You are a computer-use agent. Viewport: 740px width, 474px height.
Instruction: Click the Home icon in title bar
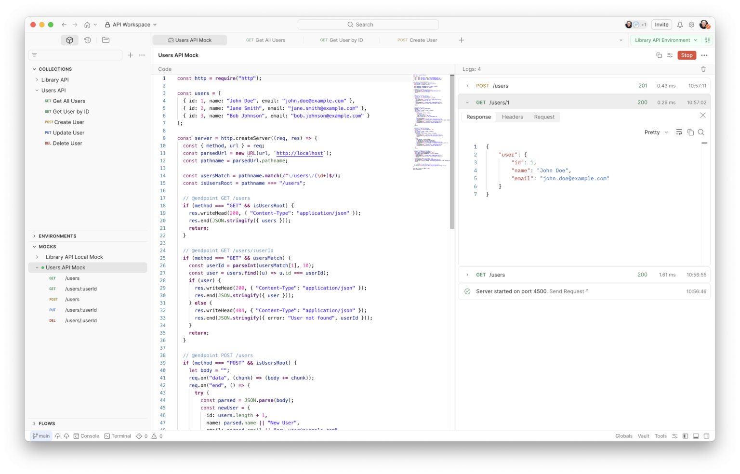pos(87,25)
